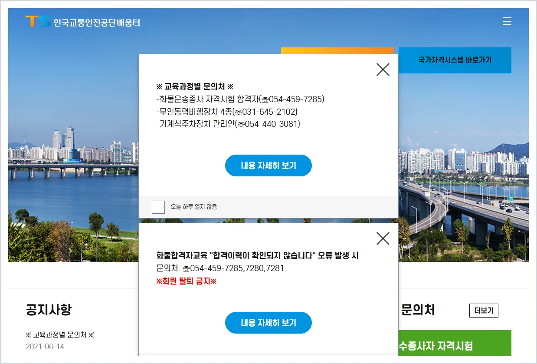This screenshot has height=364, width=537.
Task: Click the ※회원 탈퇴 금지※ red text
Action: 186,281
